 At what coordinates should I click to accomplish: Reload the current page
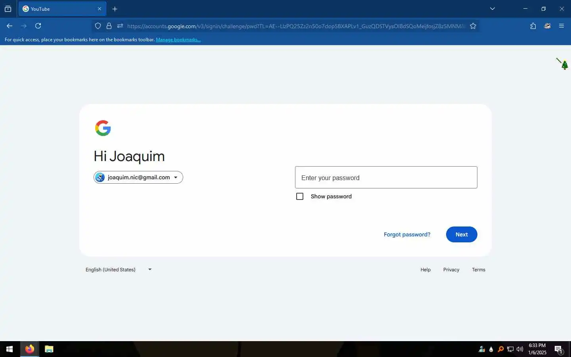point(38,26)
